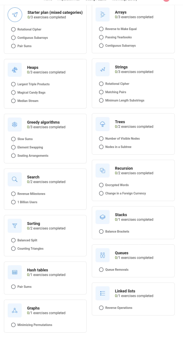Click the Trees category icon
Screen dimensions: 183x340
(102, 124)
